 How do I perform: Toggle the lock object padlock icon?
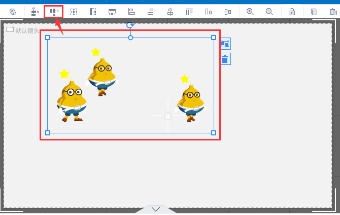click(x=292, y=12)
